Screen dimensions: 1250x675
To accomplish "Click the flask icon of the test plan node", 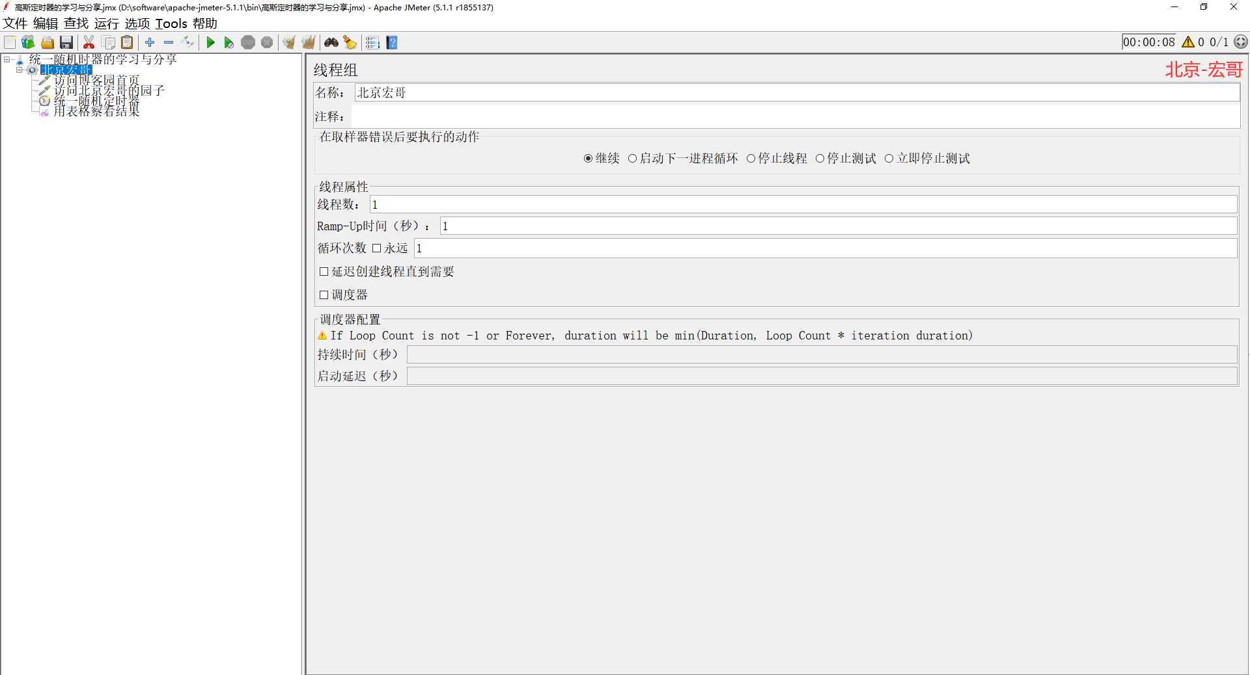I will point(20,60).
